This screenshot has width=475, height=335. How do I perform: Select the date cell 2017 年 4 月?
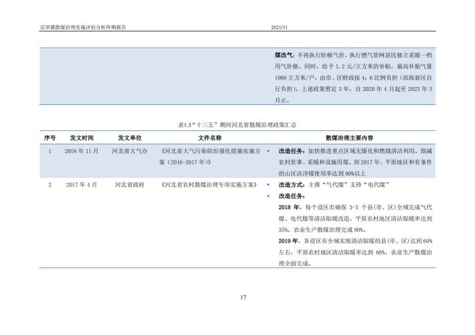pos(82,185)
